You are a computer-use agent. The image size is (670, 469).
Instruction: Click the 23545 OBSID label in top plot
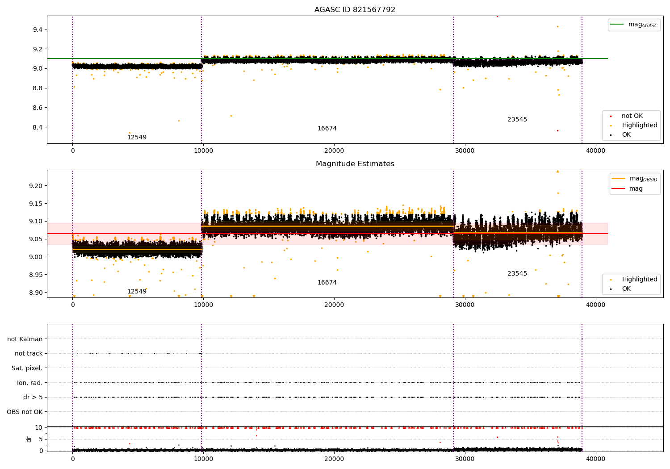(x=517, y=120)
